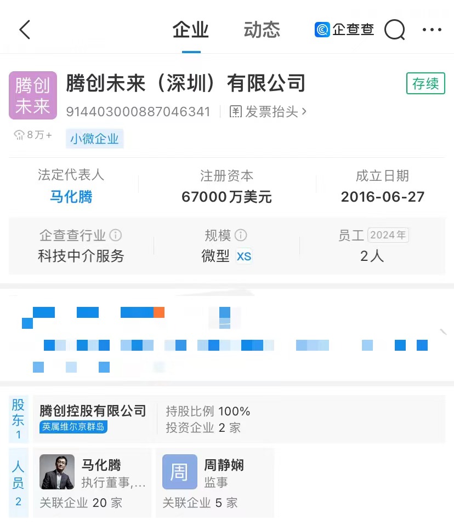Switch to the 企业 tab

point(191,30)
